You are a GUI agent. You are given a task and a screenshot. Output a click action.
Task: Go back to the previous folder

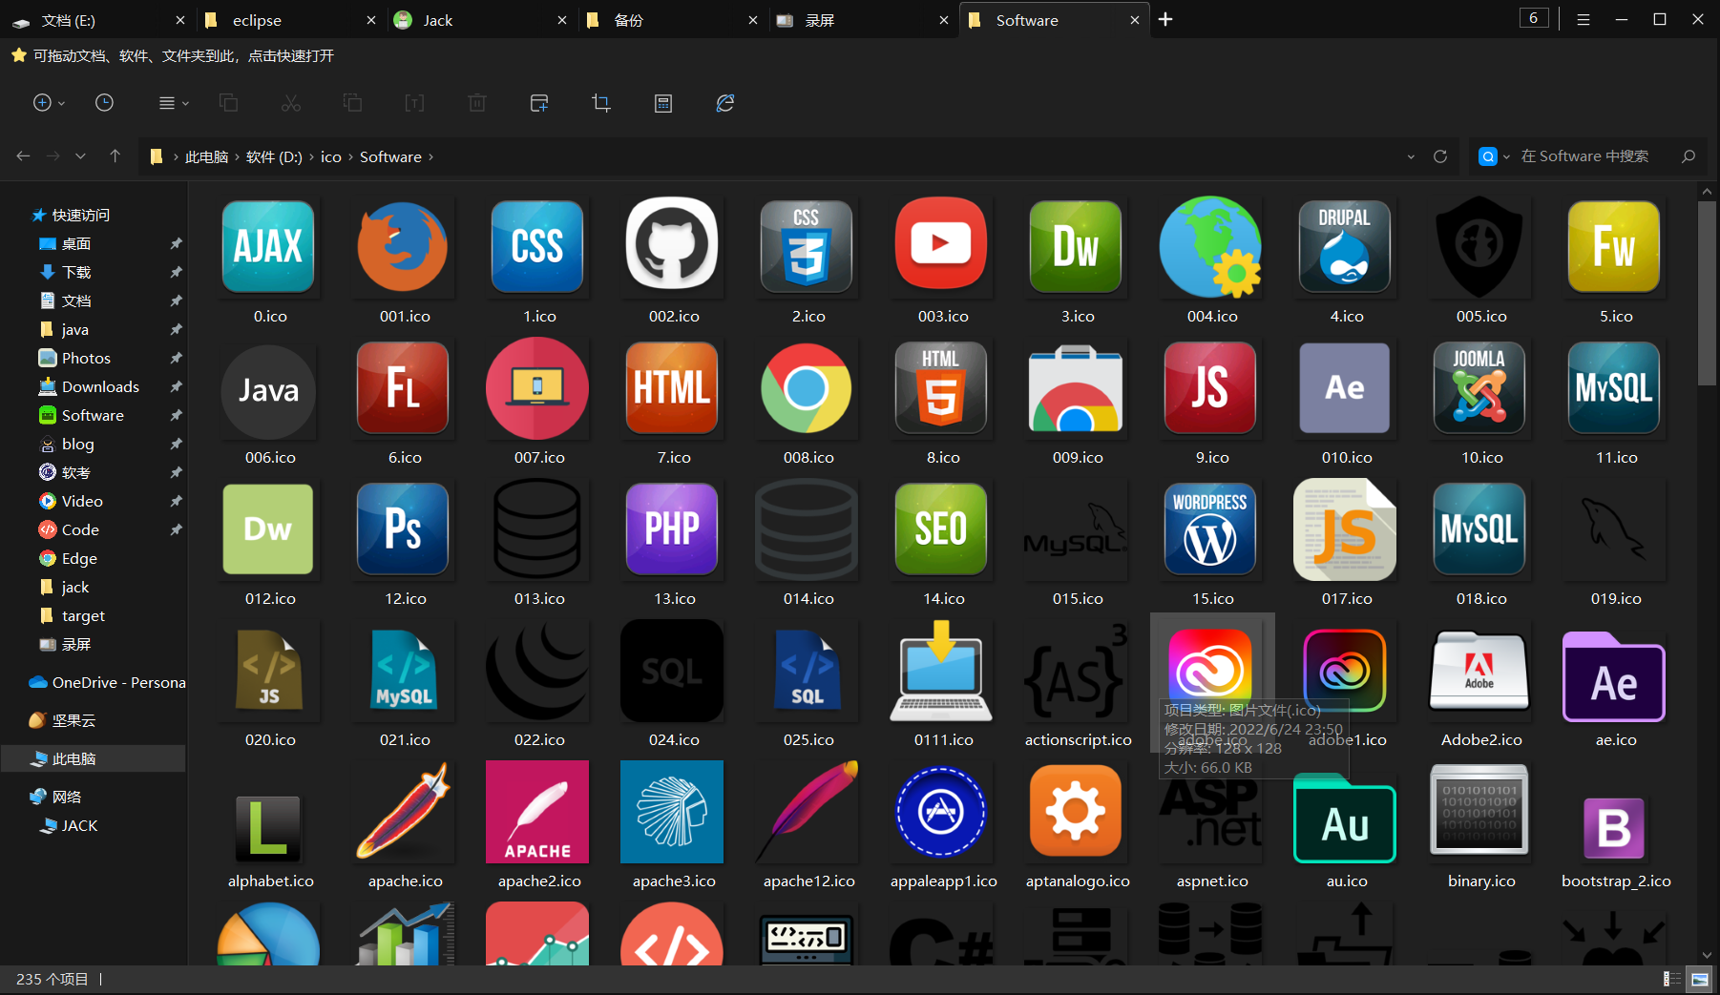pyautogui.click(x=24, y=156)
